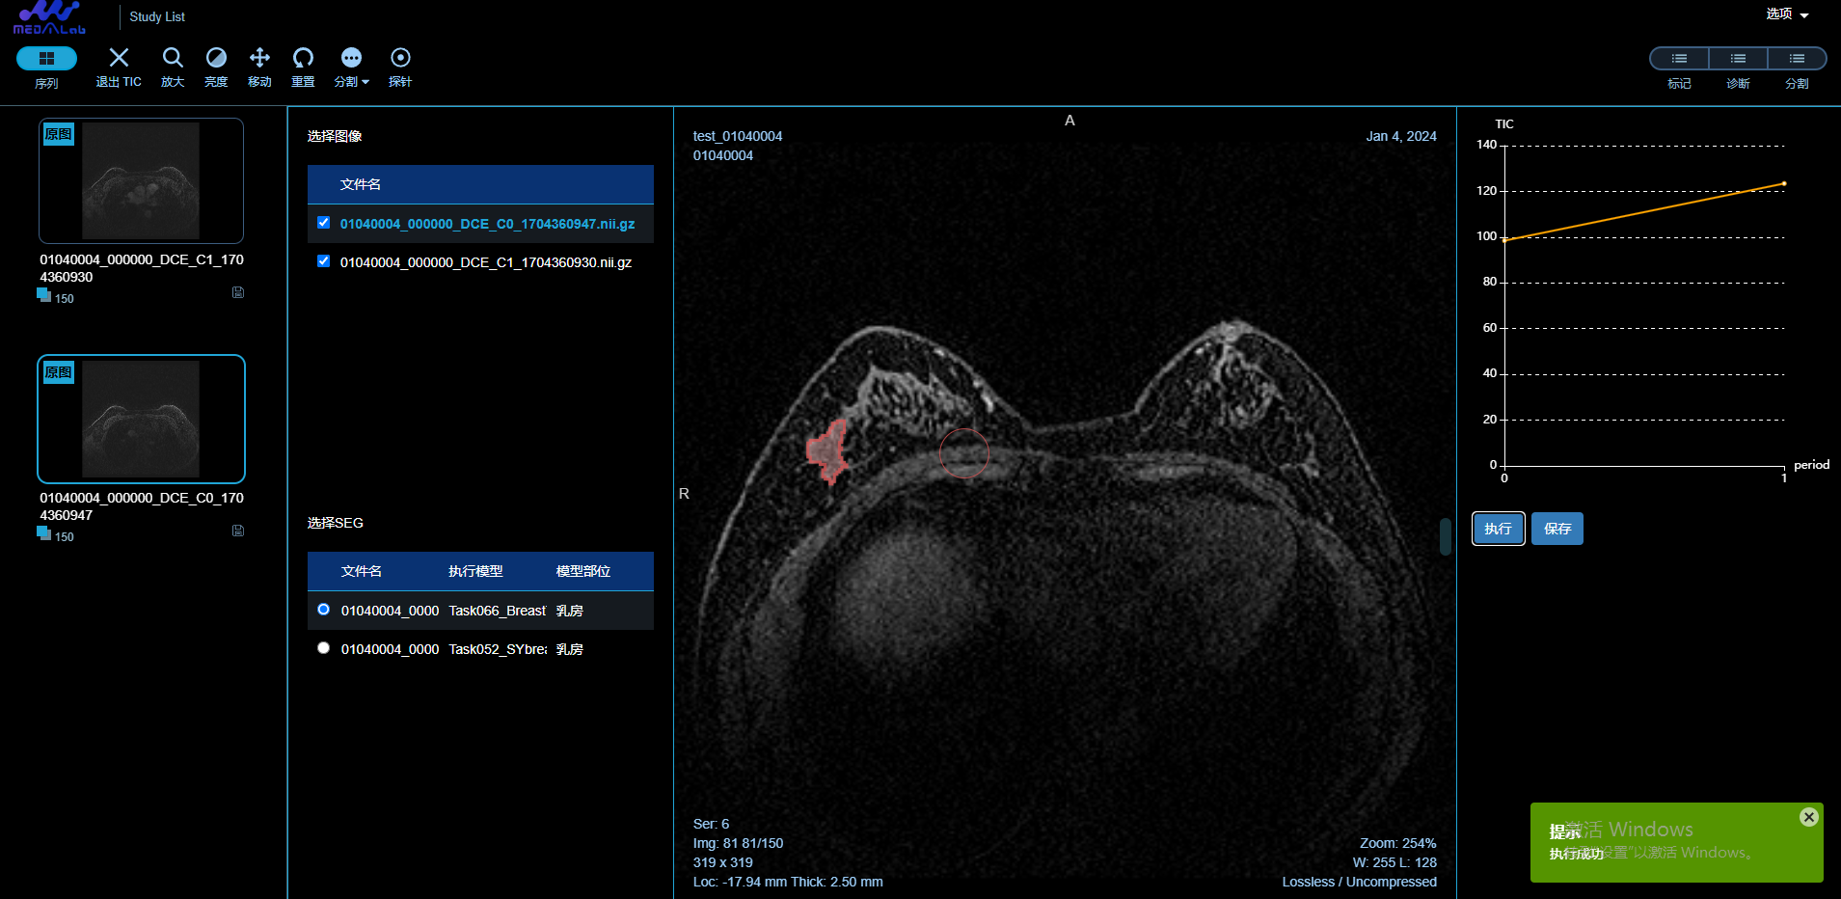Click the red segmented lesion region
The width and height of the screenshot is (1841, 899).
pyautogui.click(x=826, y=451)
